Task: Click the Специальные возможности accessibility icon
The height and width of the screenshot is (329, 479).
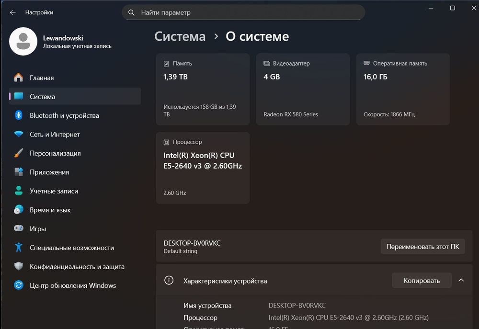Action: 19,247
